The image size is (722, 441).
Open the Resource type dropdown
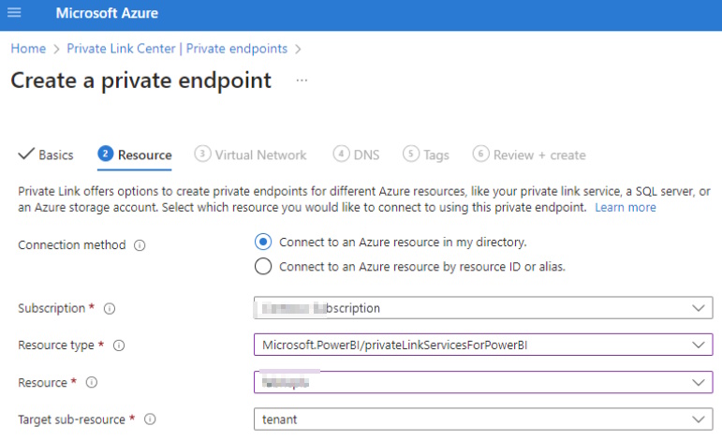[x=697, y=345]
